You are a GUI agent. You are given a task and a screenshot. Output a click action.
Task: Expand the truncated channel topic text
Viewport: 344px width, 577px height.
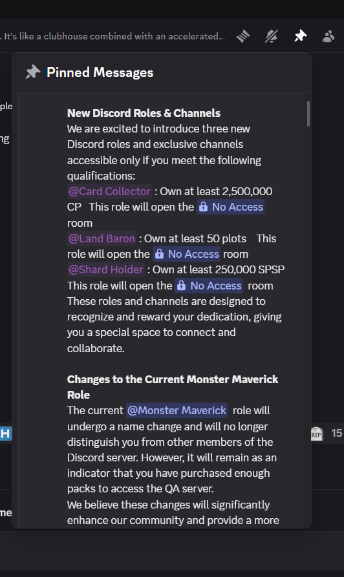[x=113, y=36]
